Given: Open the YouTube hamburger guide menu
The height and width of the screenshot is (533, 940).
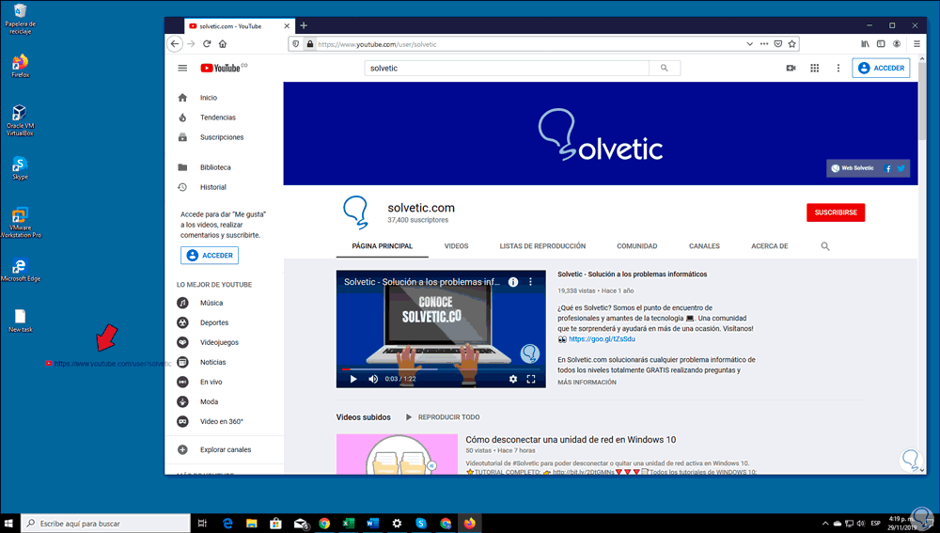Looking at the screenshot, I should (182, 69).
